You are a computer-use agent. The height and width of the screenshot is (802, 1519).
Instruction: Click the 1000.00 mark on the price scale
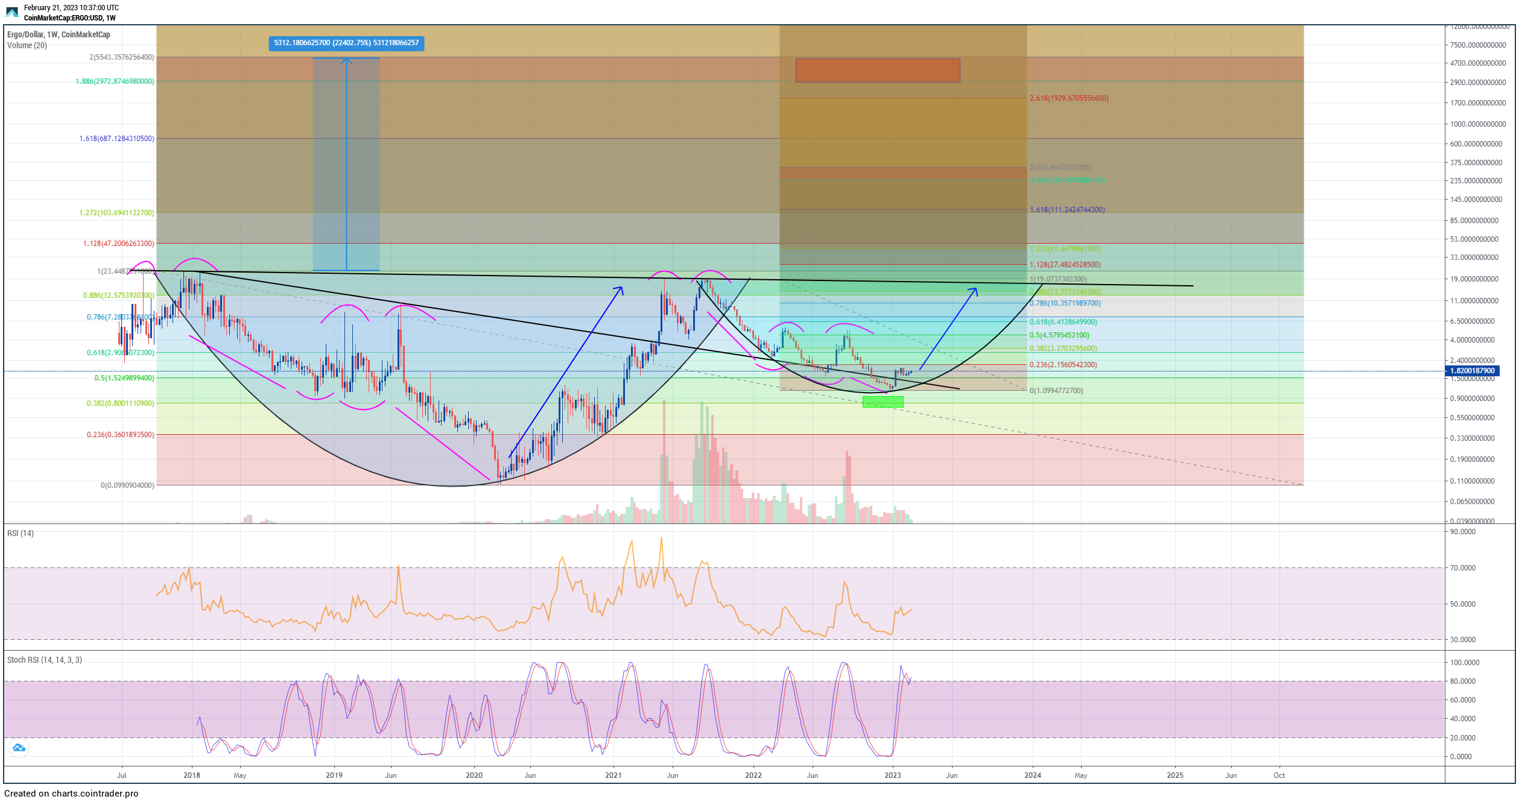pos(1477,124)
